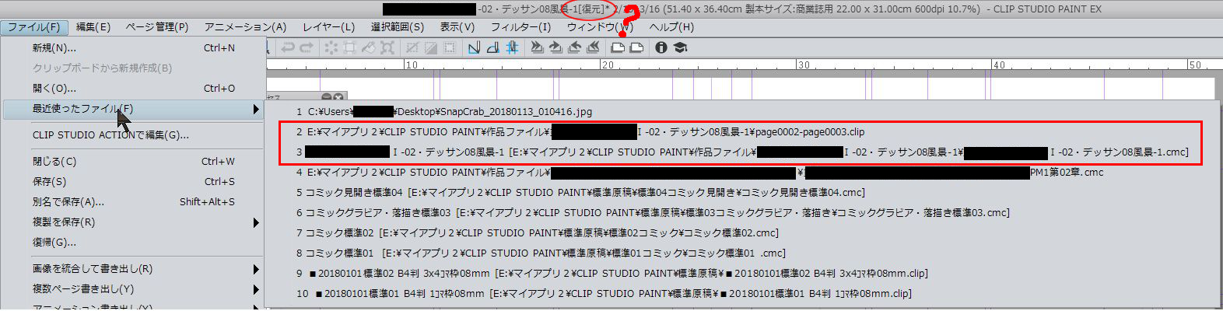Open the 選択範囲(S) menu

coord(398,26)
